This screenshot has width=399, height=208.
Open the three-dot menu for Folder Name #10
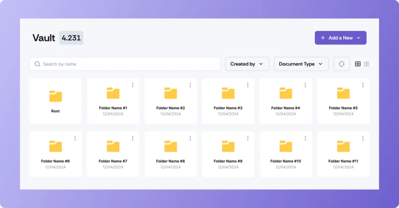pyautogui.click(x=305, y=138)
